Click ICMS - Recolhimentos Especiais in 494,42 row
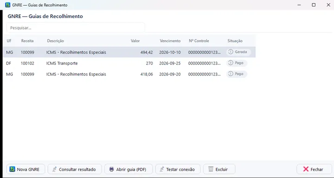334x178 pixels. (76, 52)
